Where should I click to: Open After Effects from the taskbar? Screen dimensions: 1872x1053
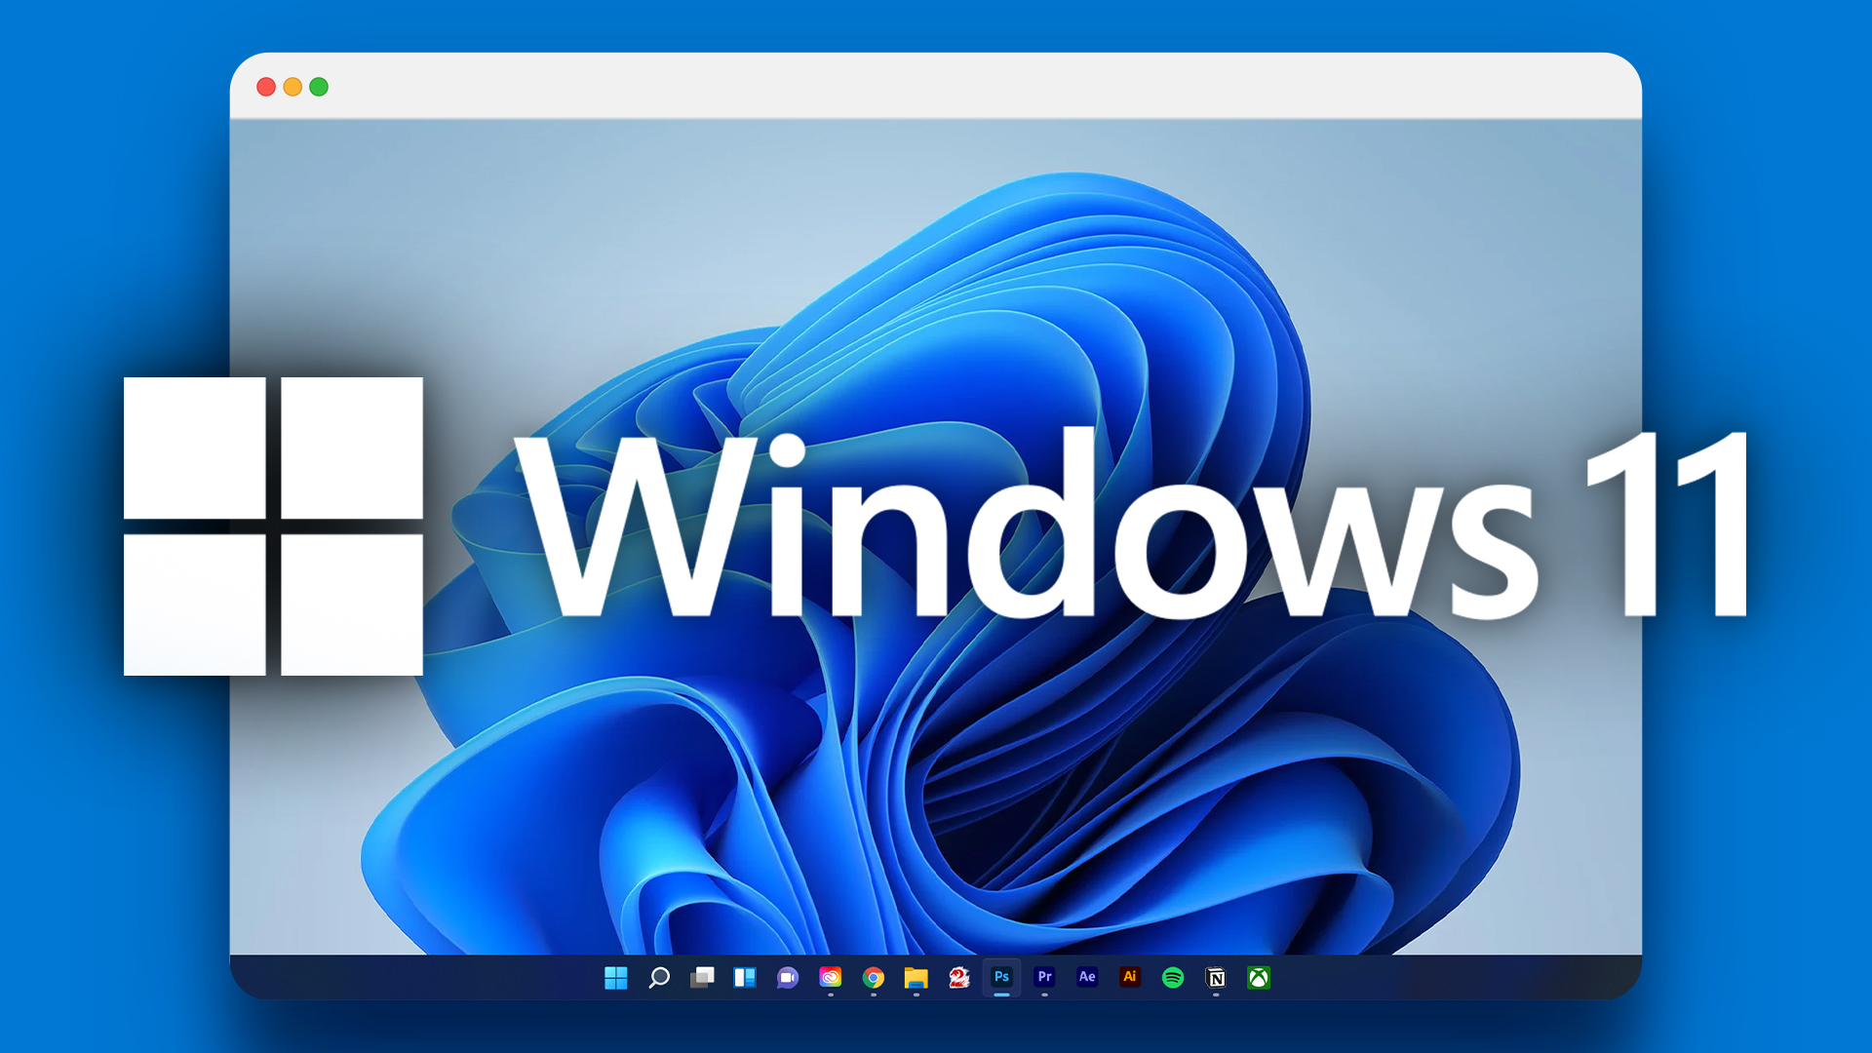click(x=1086, y=978)
